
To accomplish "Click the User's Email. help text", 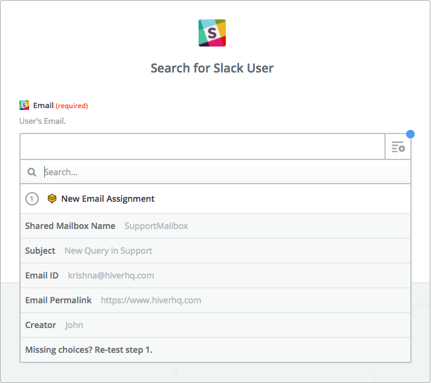I will click(x=42, y=121).
